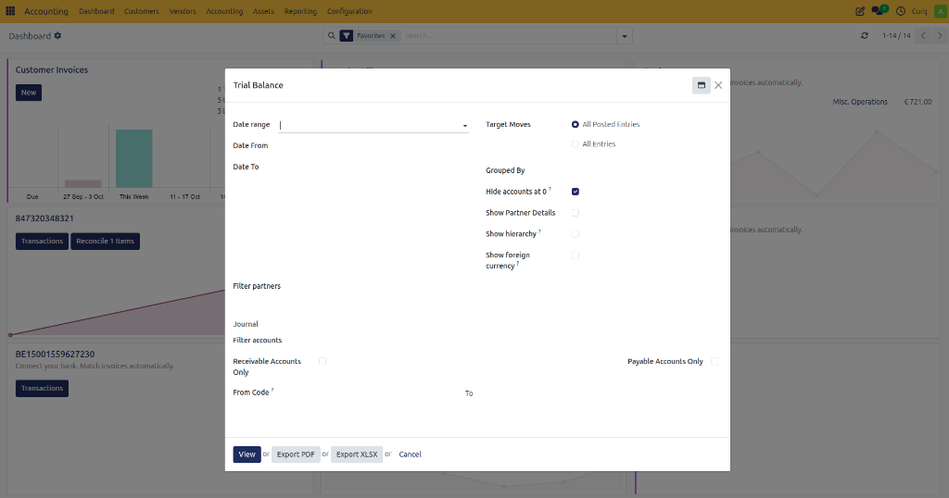Screen dimensions: 949x498
Task: Click Reconcile 1 Items button
Action: 106,242
